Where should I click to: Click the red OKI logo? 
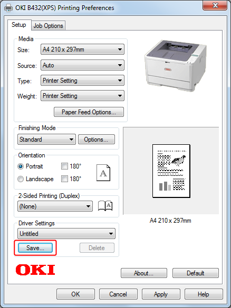coord(35,270)
